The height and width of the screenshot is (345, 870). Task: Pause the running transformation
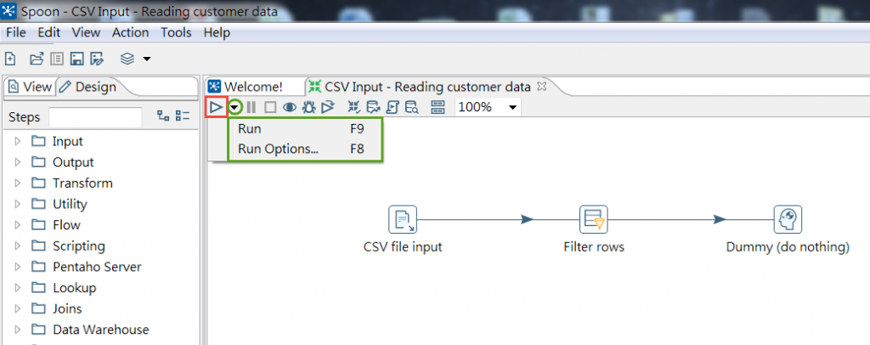tap(251, 107)
